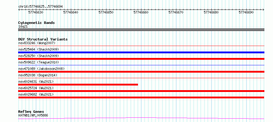Open variant nsv528250 (Shaikh2009) label
Screen dimensions: 273x122
(39, 56)
